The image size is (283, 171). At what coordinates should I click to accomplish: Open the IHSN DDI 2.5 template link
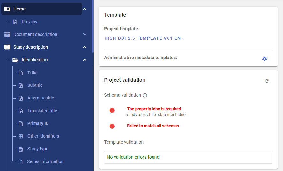144,38
